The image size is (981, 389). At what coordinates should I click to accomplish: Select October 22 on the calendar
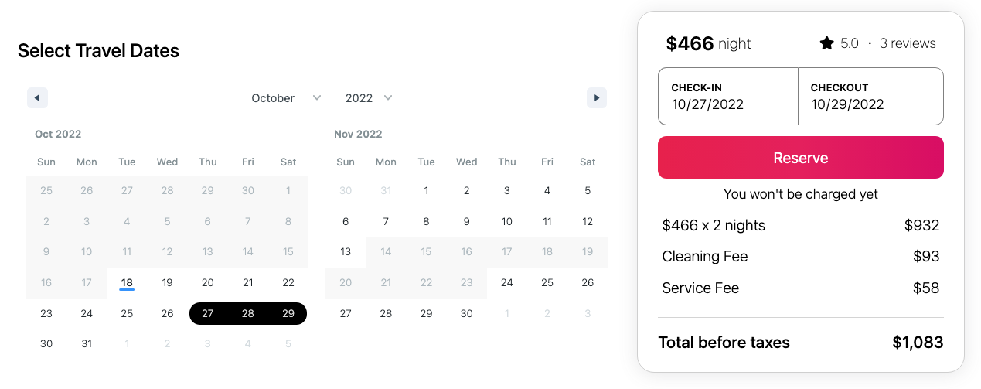288,282
